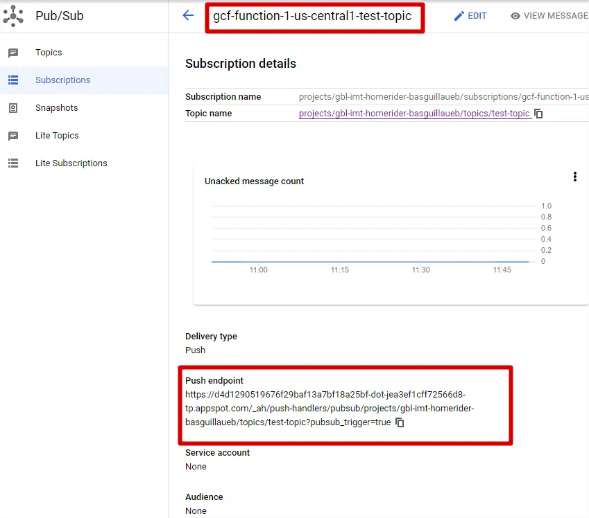The height and width of the screenshot is (518, 589).
Task: Click the Lite Subscriptions list icon
Action: tap(13, 163)
